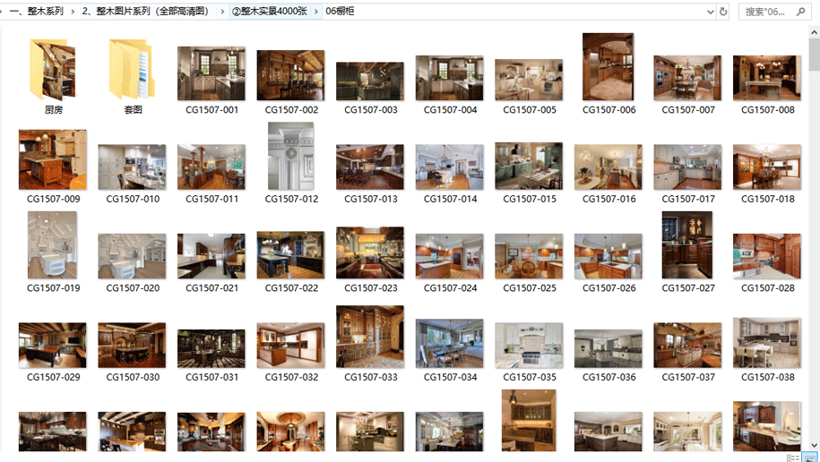Select thumbnail CG1507-001
Screen dimensions: 820x462
click(x=211, y=74)
